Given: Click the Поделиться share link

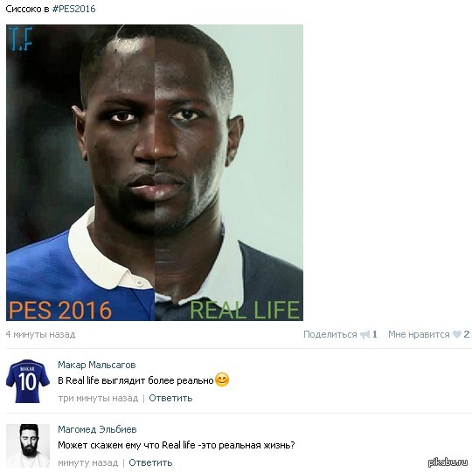Looking at the screenshot, I should coord(330,334).
